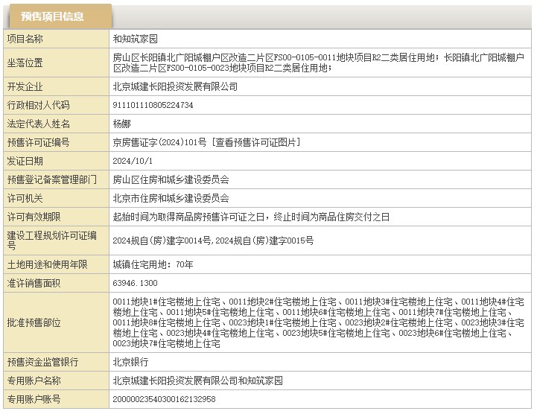
Task: Click legal representative name 杨娜
Action: [121, 124]
